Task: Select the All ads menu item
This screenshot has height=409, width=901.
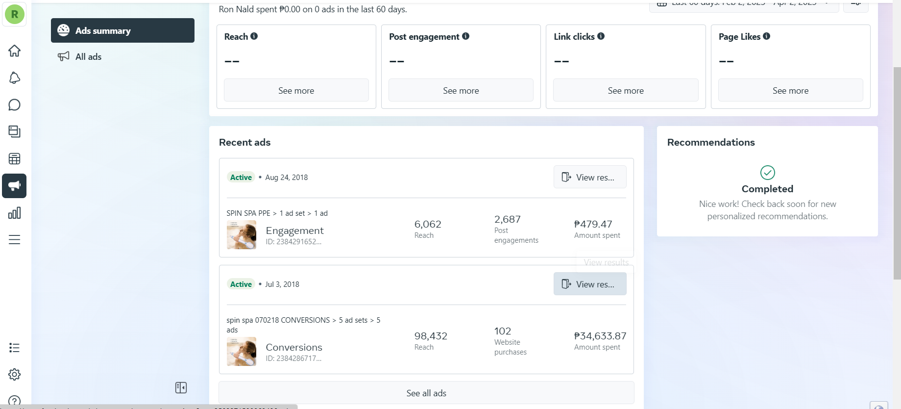Action: tap(88, 57)
